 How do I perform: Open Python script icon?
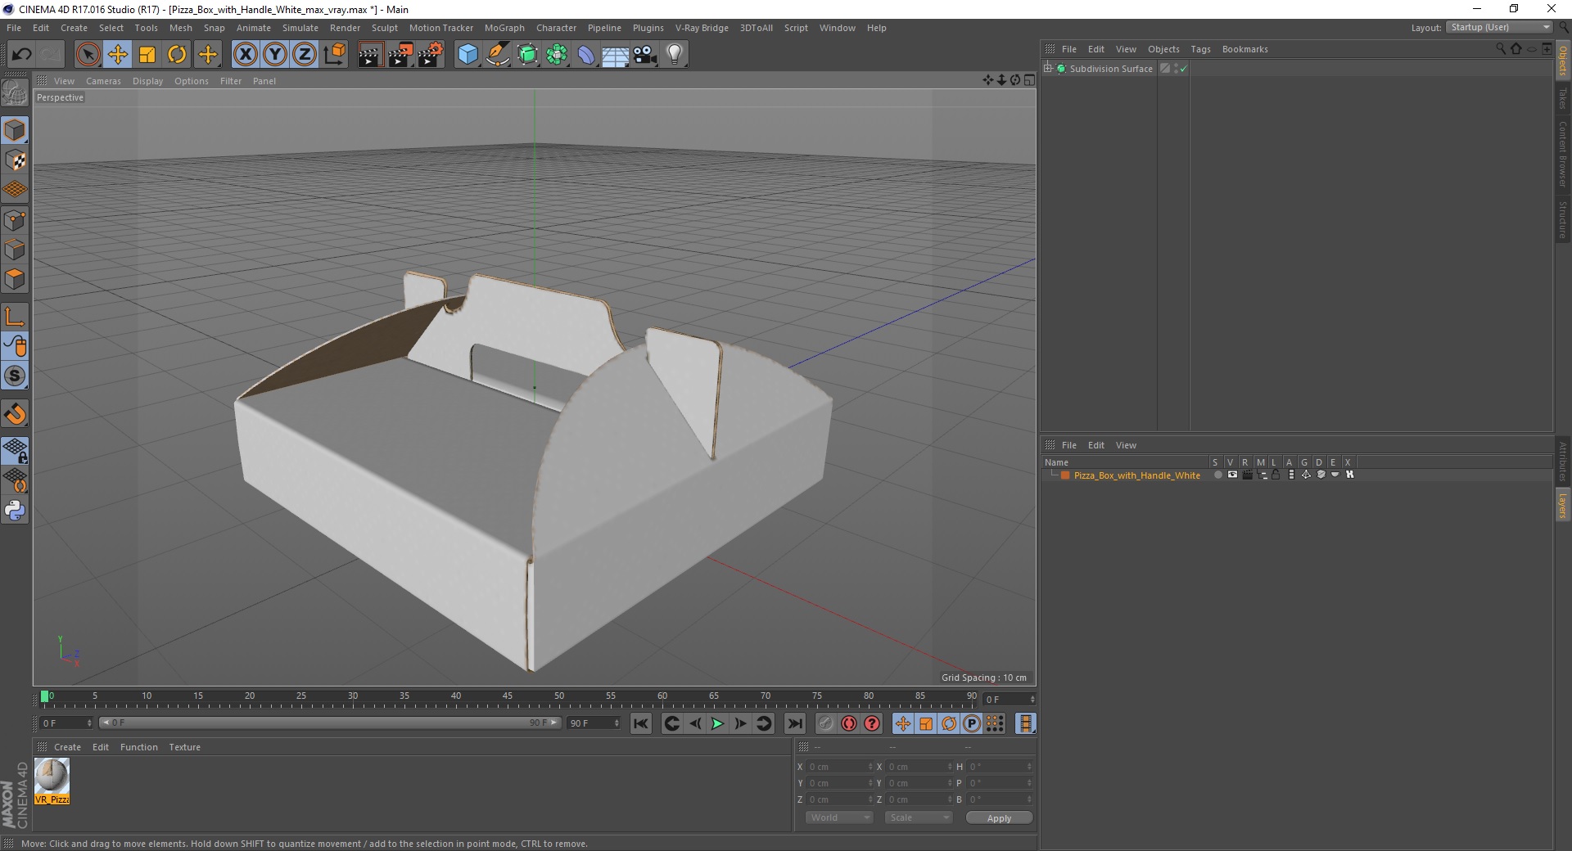[x=15, y=511]
